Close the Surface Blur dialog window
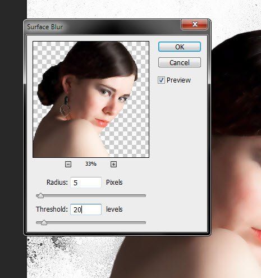This screenshot has width=261, height=278. pyautogui.click(x=195, y=24)
